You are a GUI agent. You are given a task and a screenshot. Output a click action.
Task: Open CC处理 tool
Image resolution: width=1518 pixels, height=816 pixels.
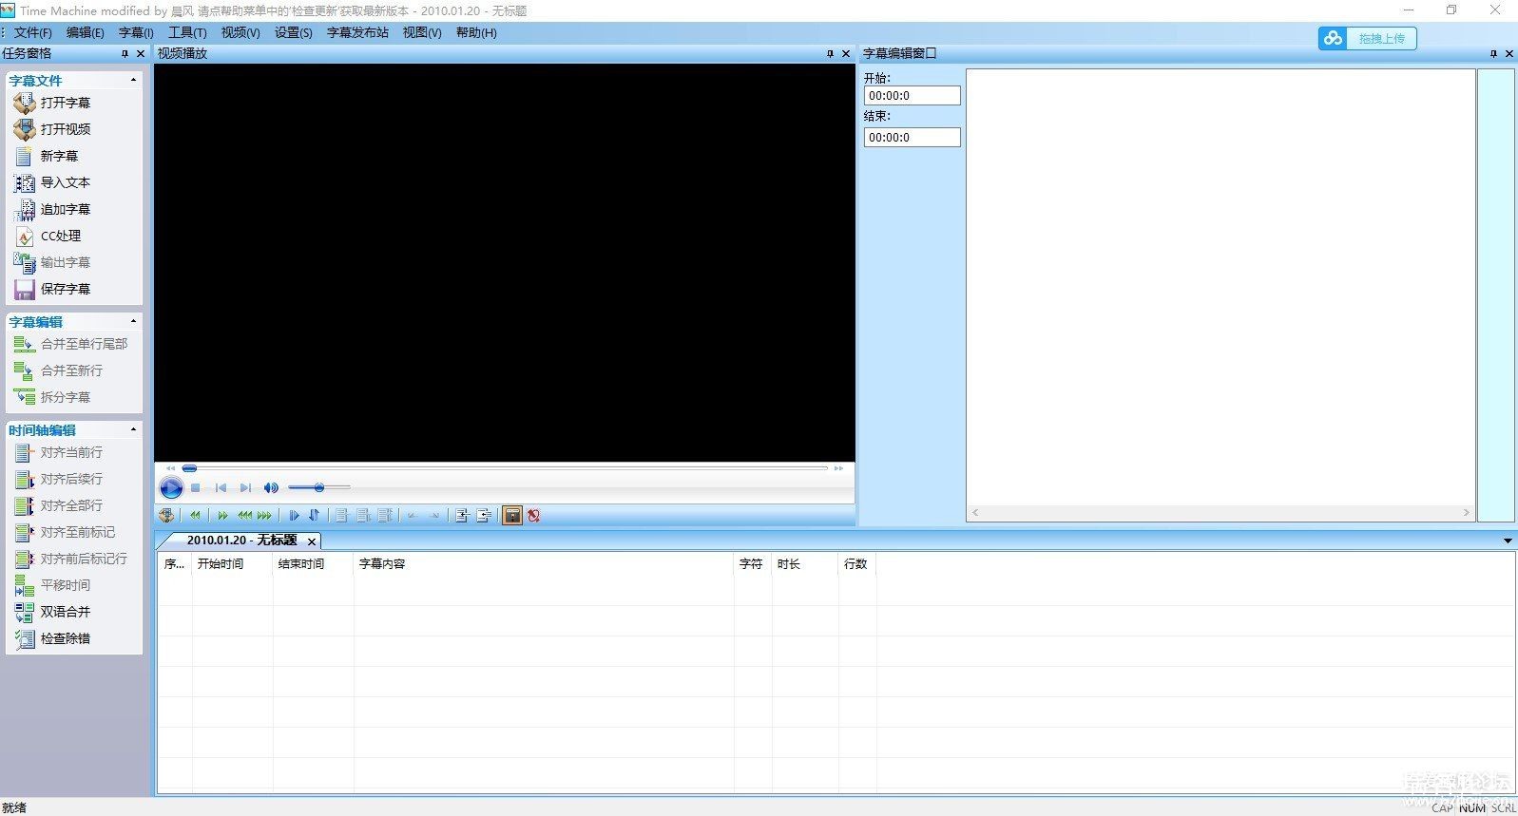[48, 236]
